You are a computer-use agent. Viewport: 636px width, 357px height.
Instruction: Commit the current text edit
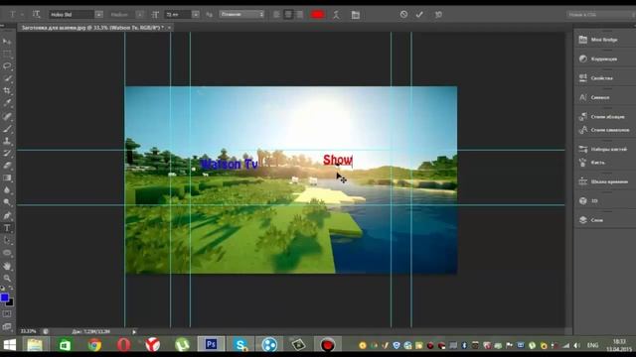pyautogui.click(x=419, y=15)
